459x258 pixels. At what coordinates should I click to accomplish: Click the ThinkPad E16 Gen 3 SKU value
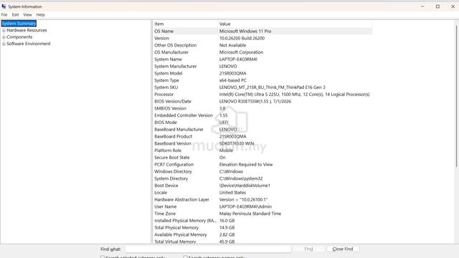(x=273, y=87)
